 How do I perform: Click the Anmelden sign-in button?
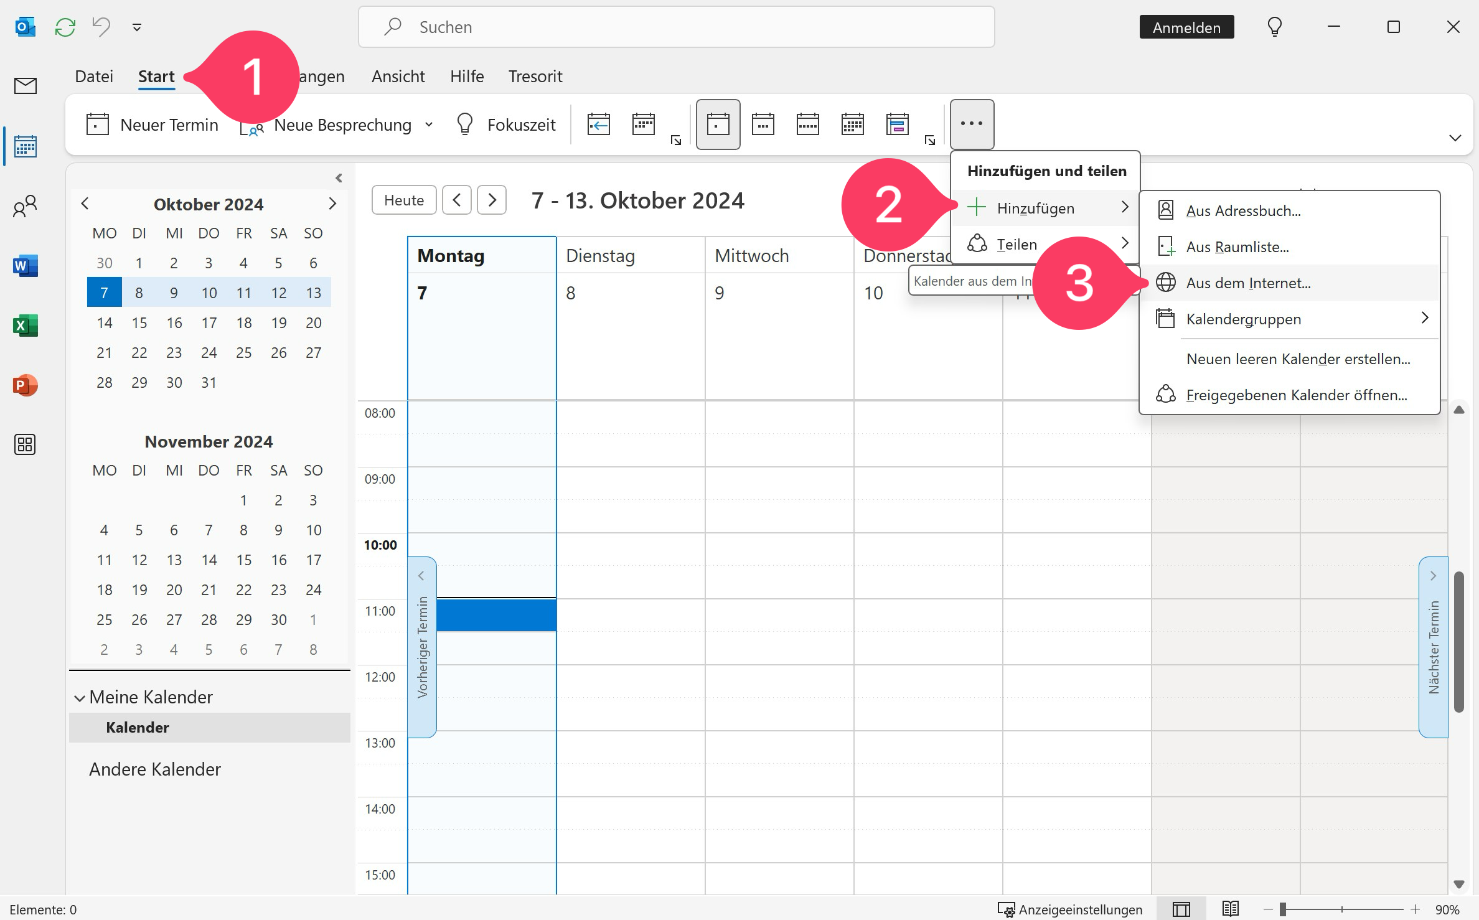[1186, 27]
